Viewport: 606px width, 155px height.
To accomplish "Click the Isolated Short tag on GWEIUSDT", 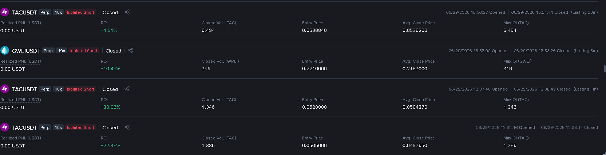I will (84, 51).
